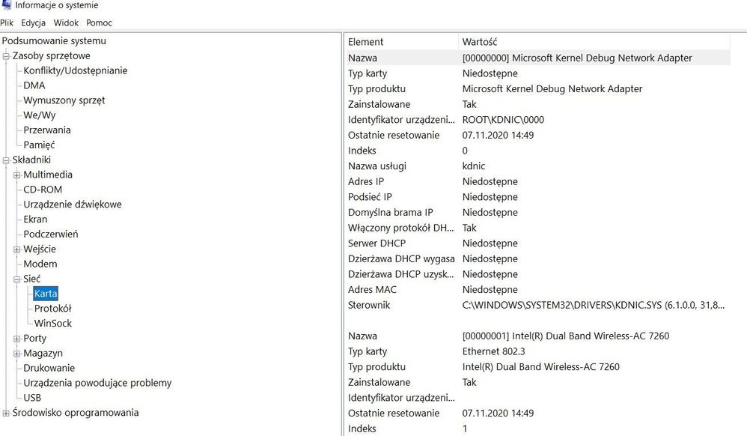The width and height of the screenshot is (747, 436).
Task: Select Konflikty/Udostępnianie tree item
Action: (x=76, y=70)
